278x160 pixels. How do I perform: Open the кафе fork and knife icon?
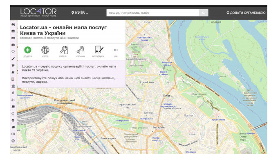coord(45,50)
